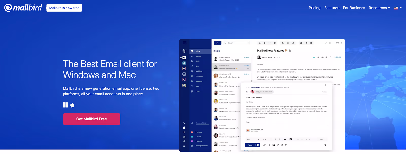406x154 pixels.
Task: Toggle bulleted list in composer
Action: (x=298, y=139)
